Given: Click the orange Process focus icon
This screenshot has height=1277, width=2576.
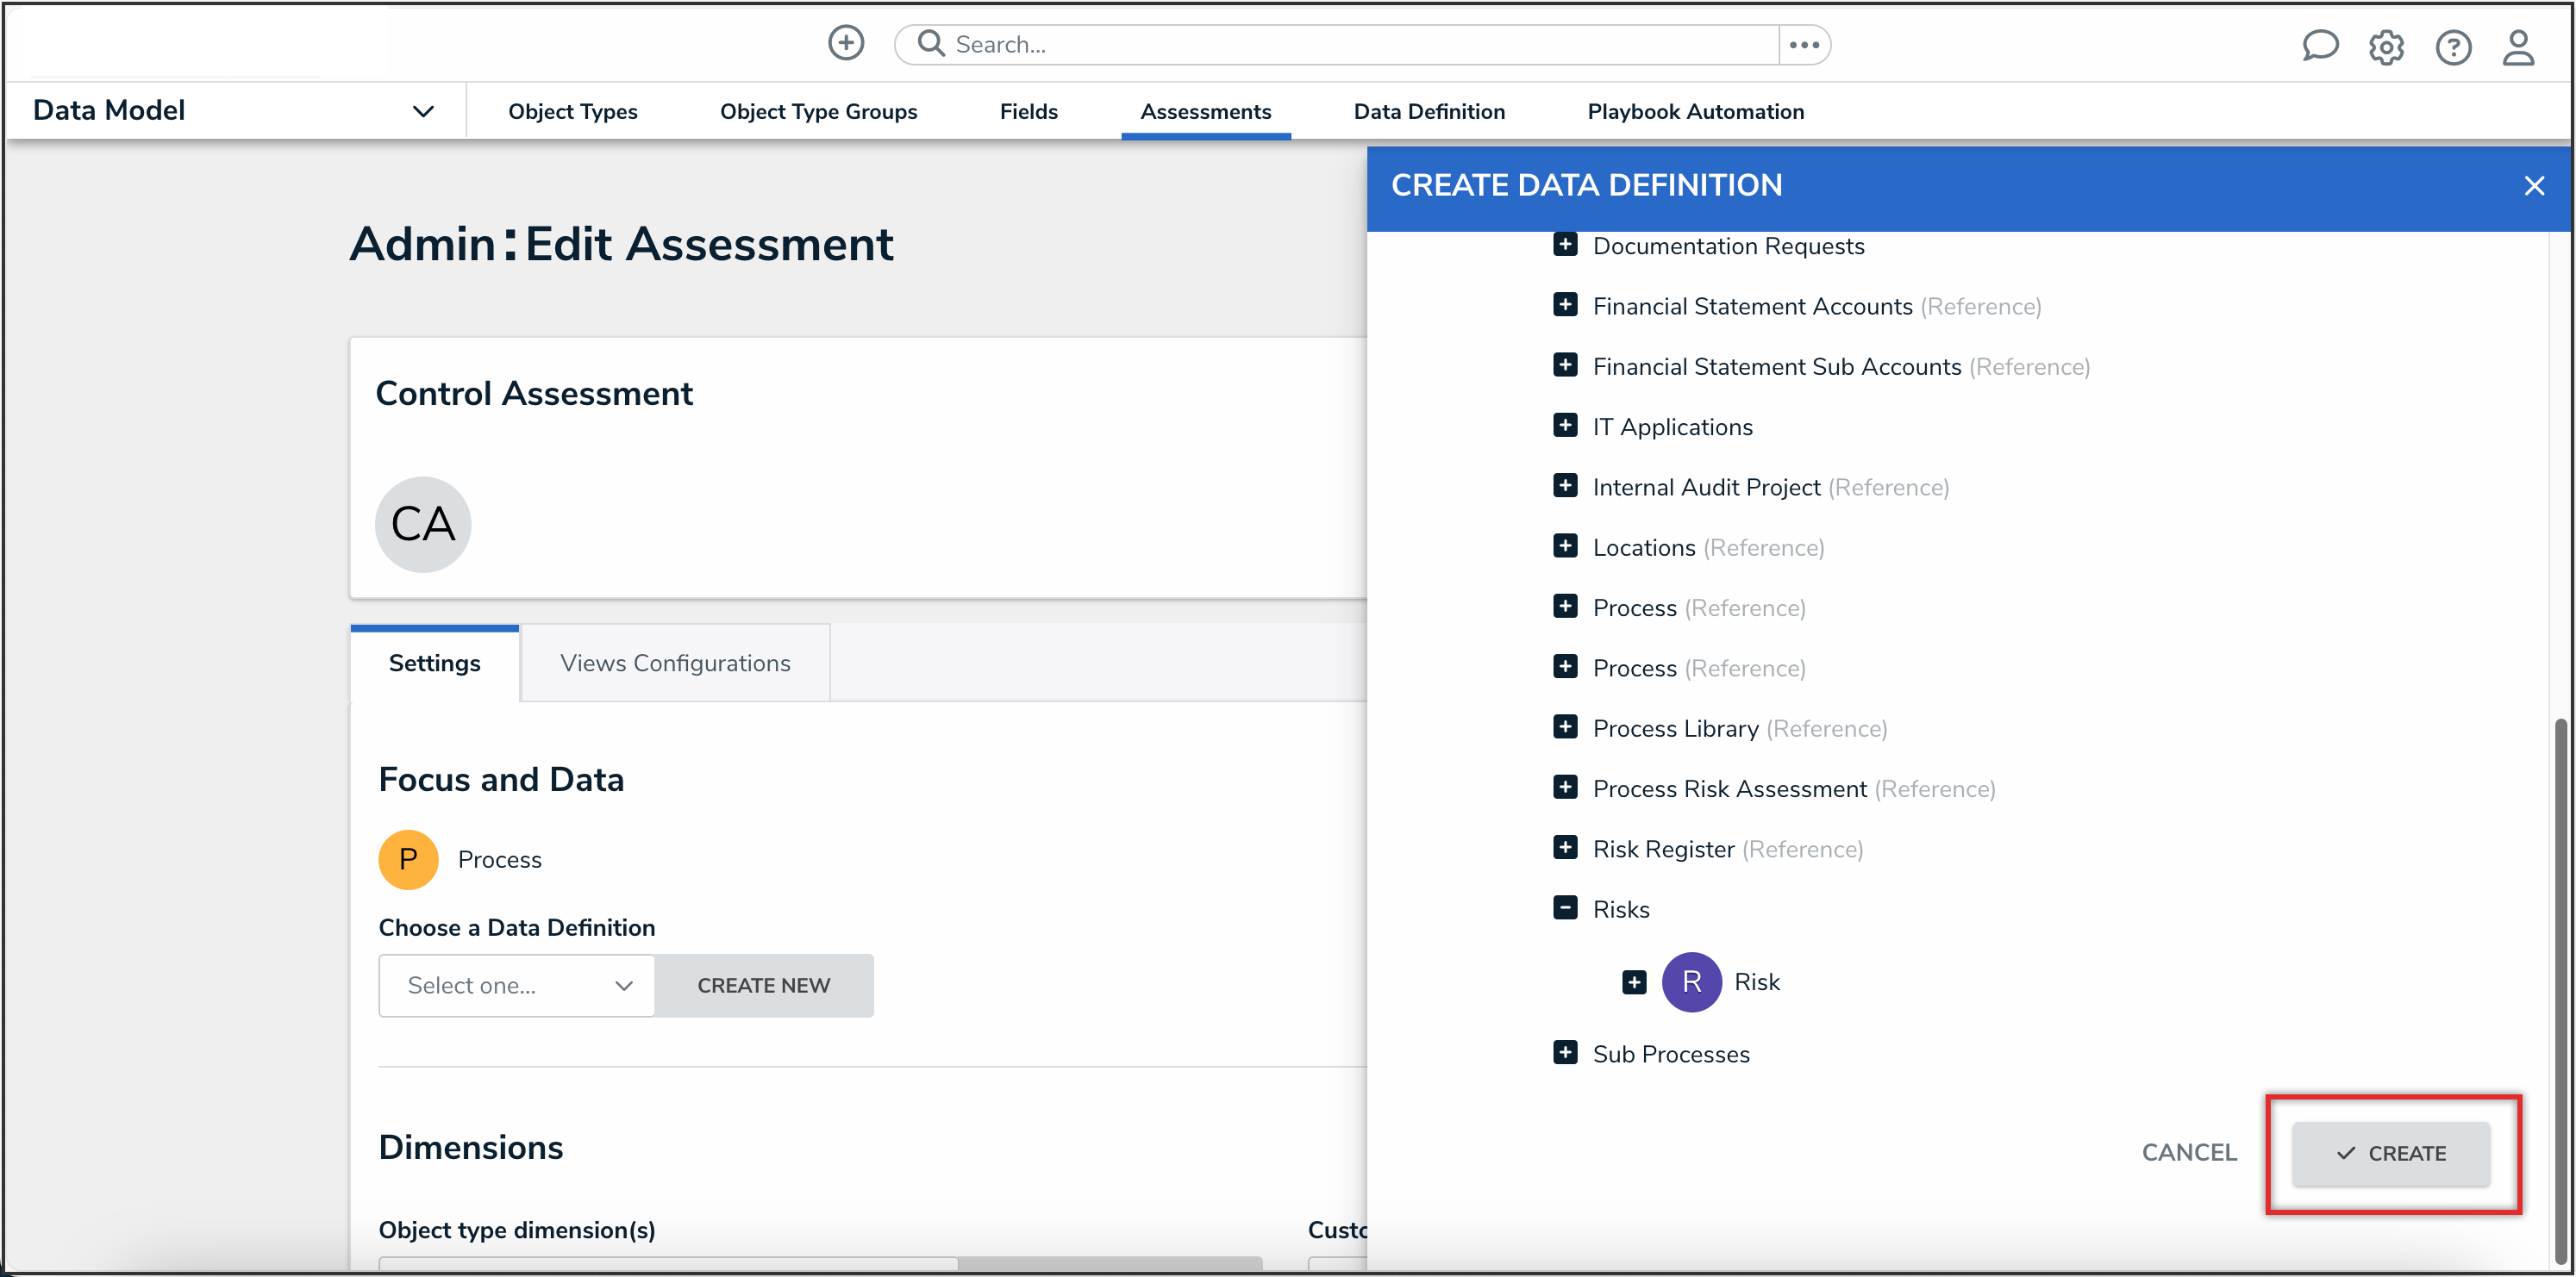Looking at the screenshot, I should click(408, 858).
